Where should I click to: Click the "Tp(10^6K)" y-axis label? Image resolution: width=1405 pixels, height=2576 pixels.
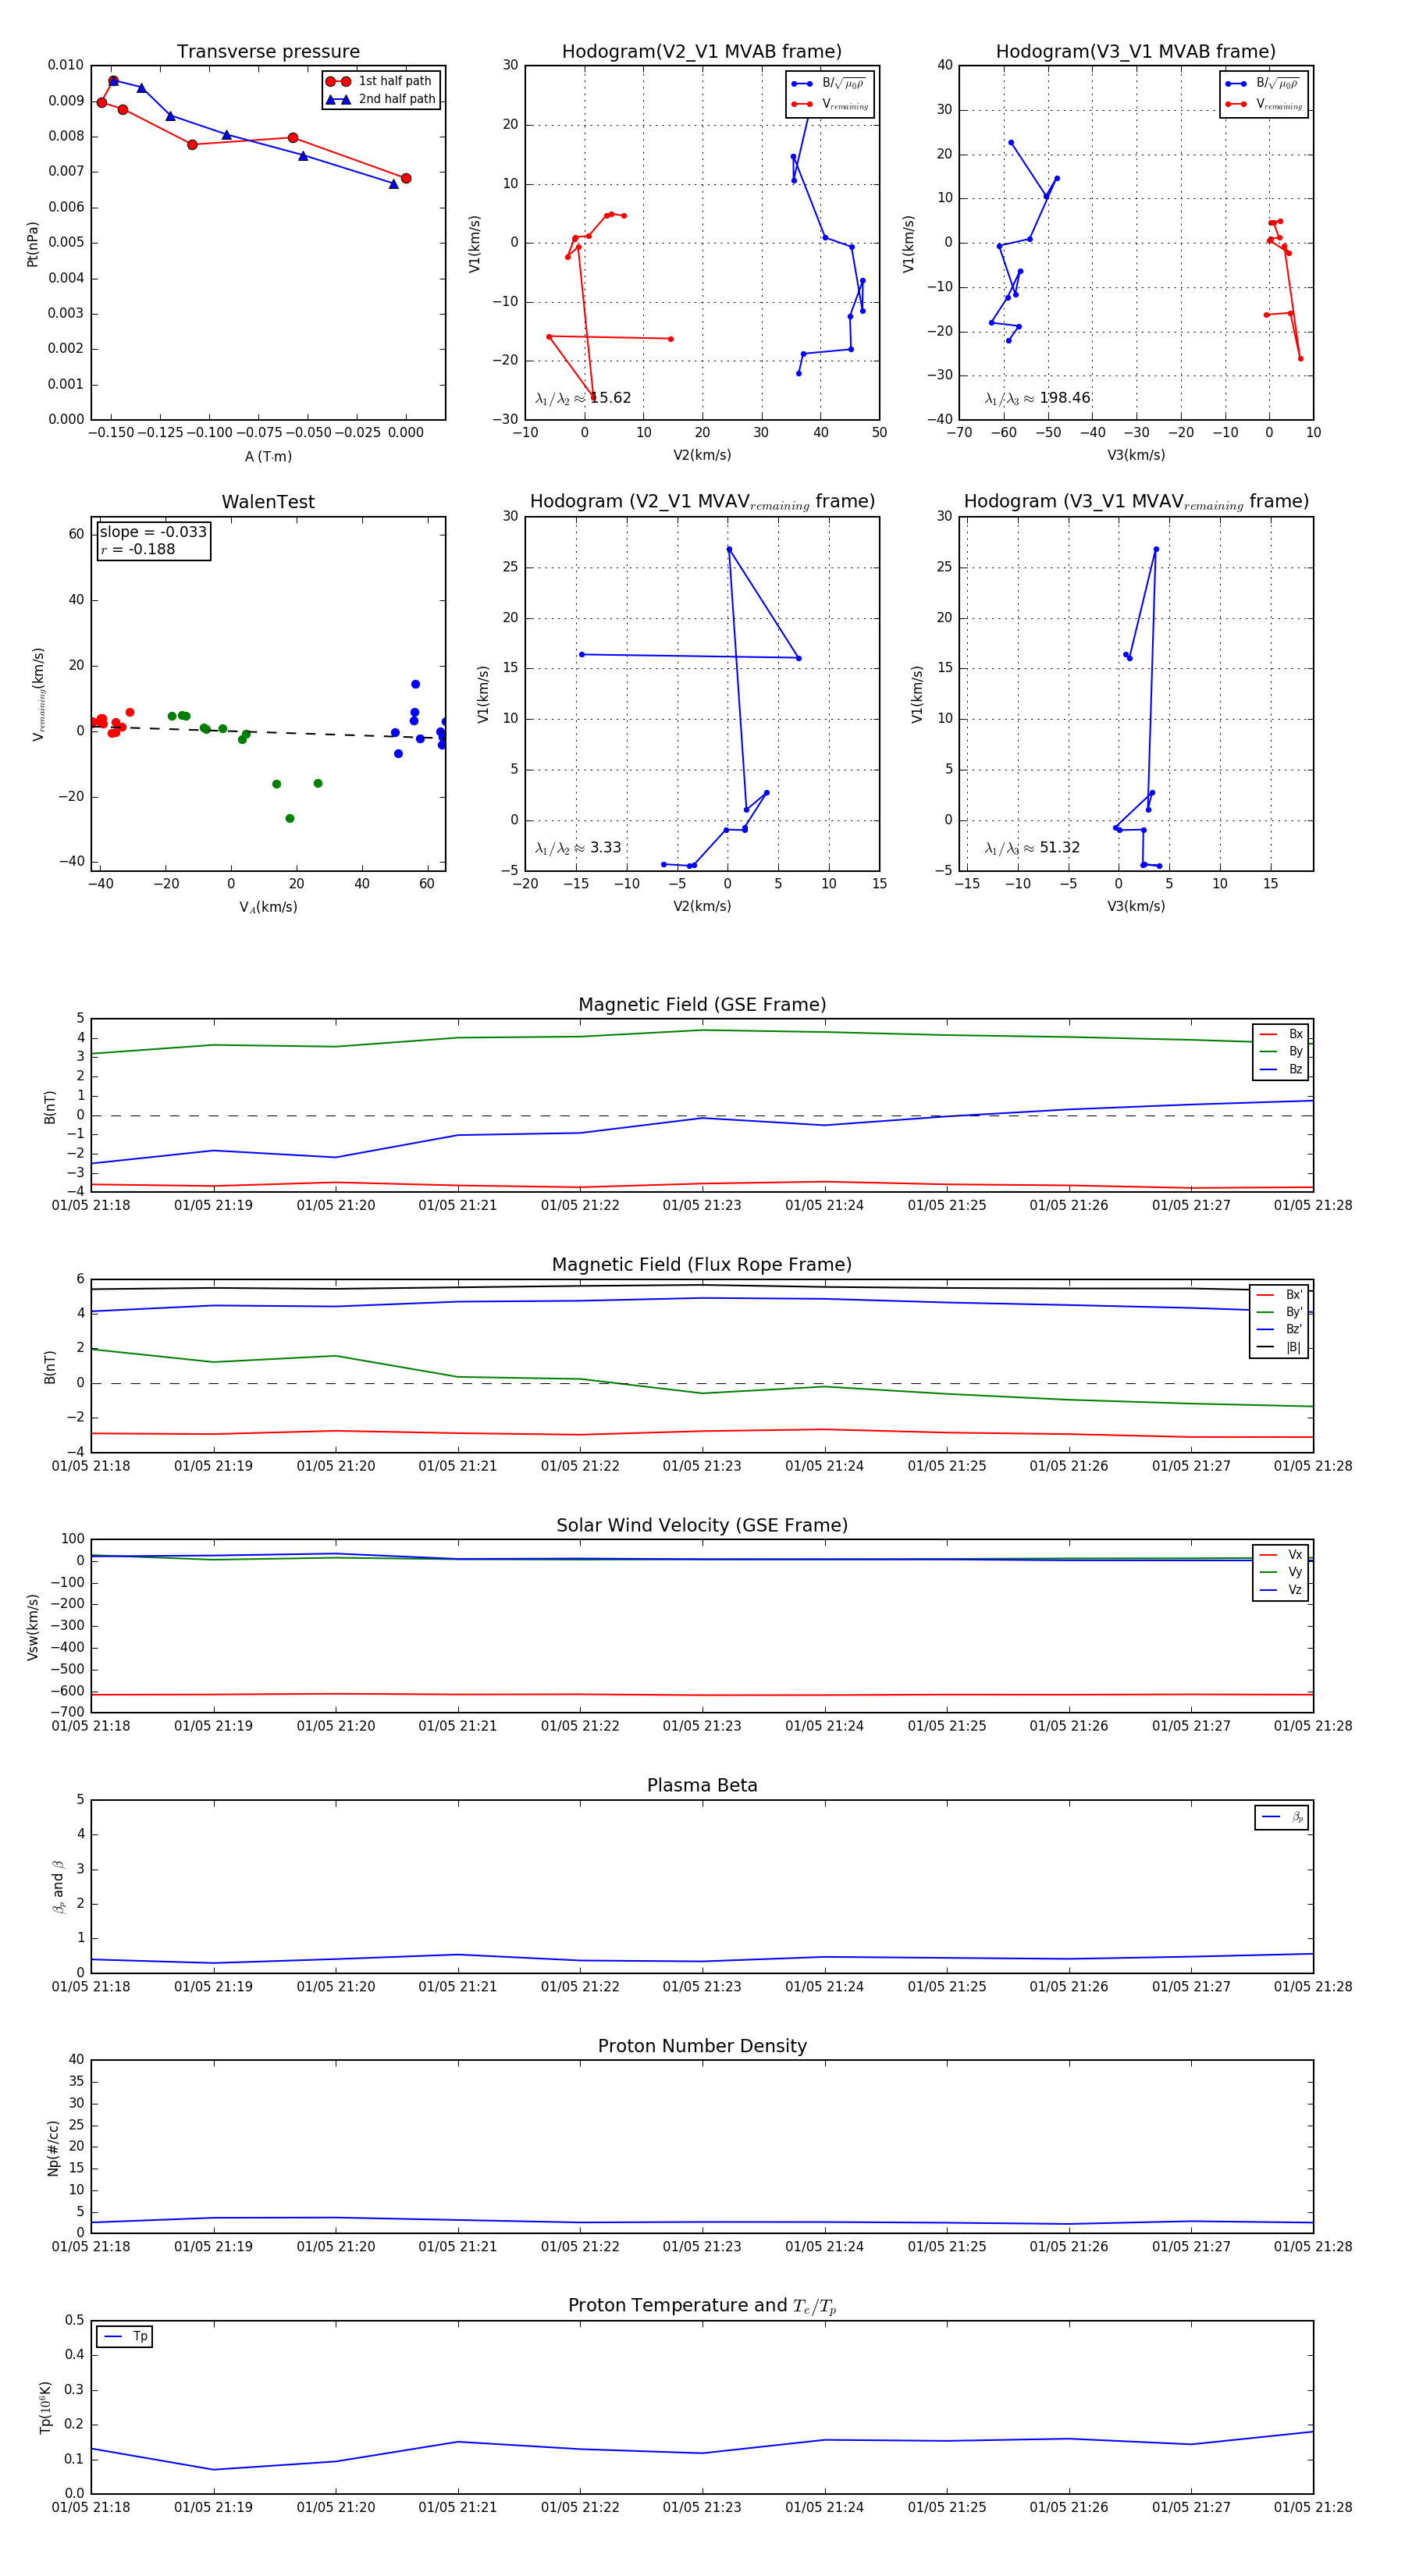[46, 2407]
